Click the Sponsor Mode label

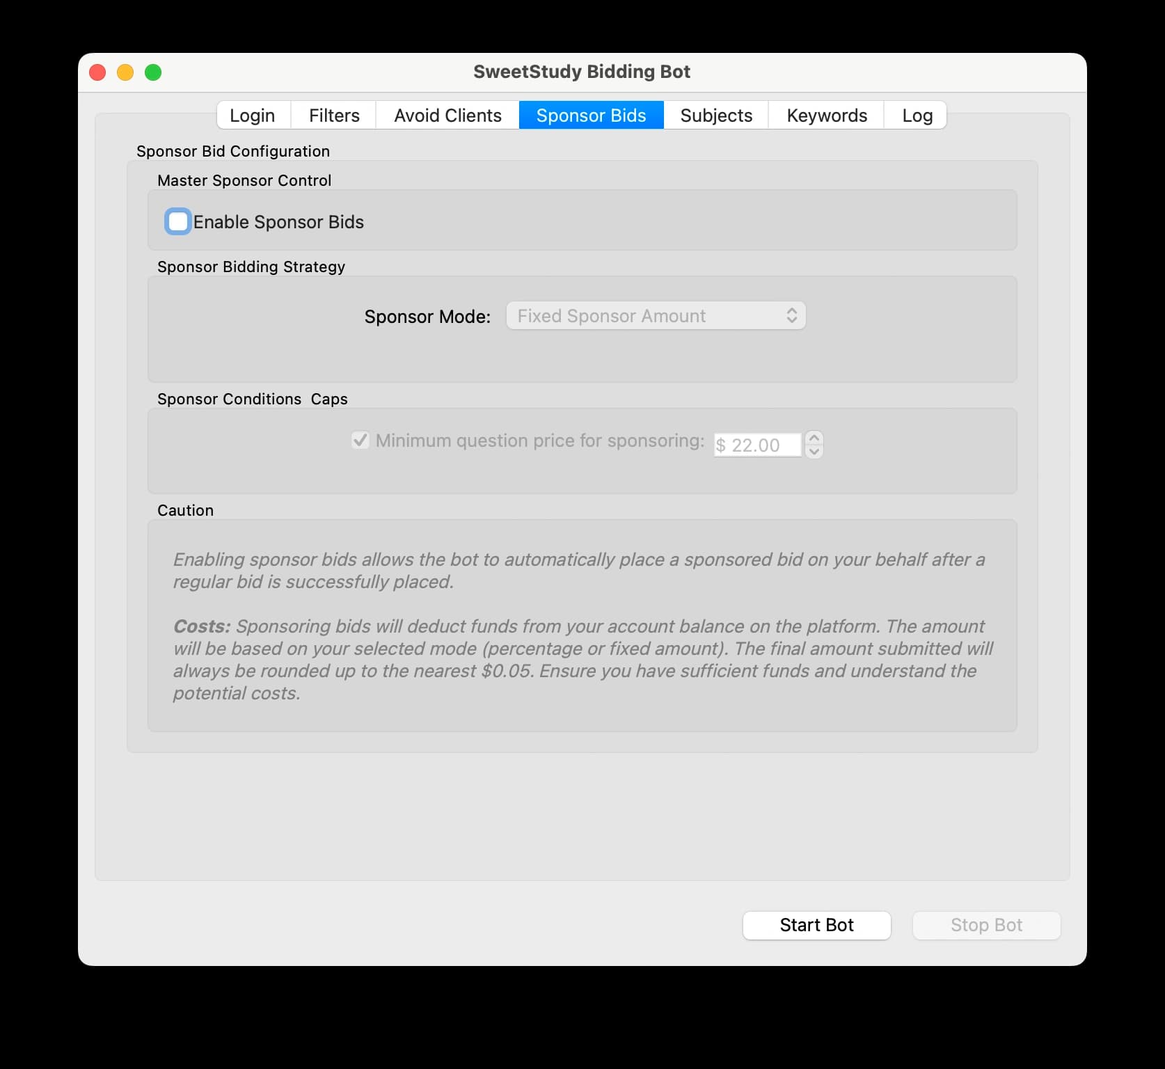coord(427,317)
